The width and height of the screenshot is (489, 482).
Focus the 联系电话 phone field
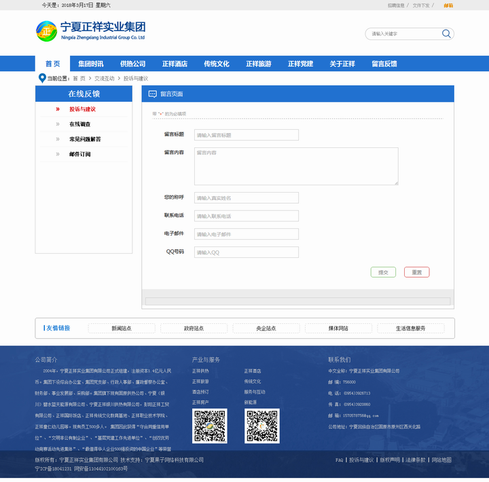click(247, 216)
